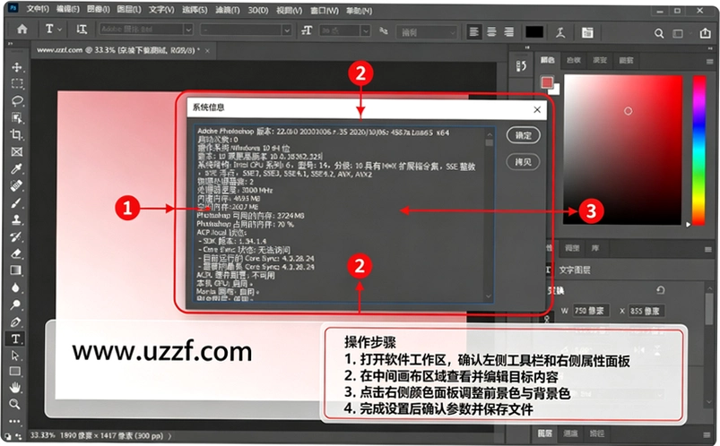The height and width of the screenshot is (446, 720).
Task: Set right align text
Action: [508, 31]
